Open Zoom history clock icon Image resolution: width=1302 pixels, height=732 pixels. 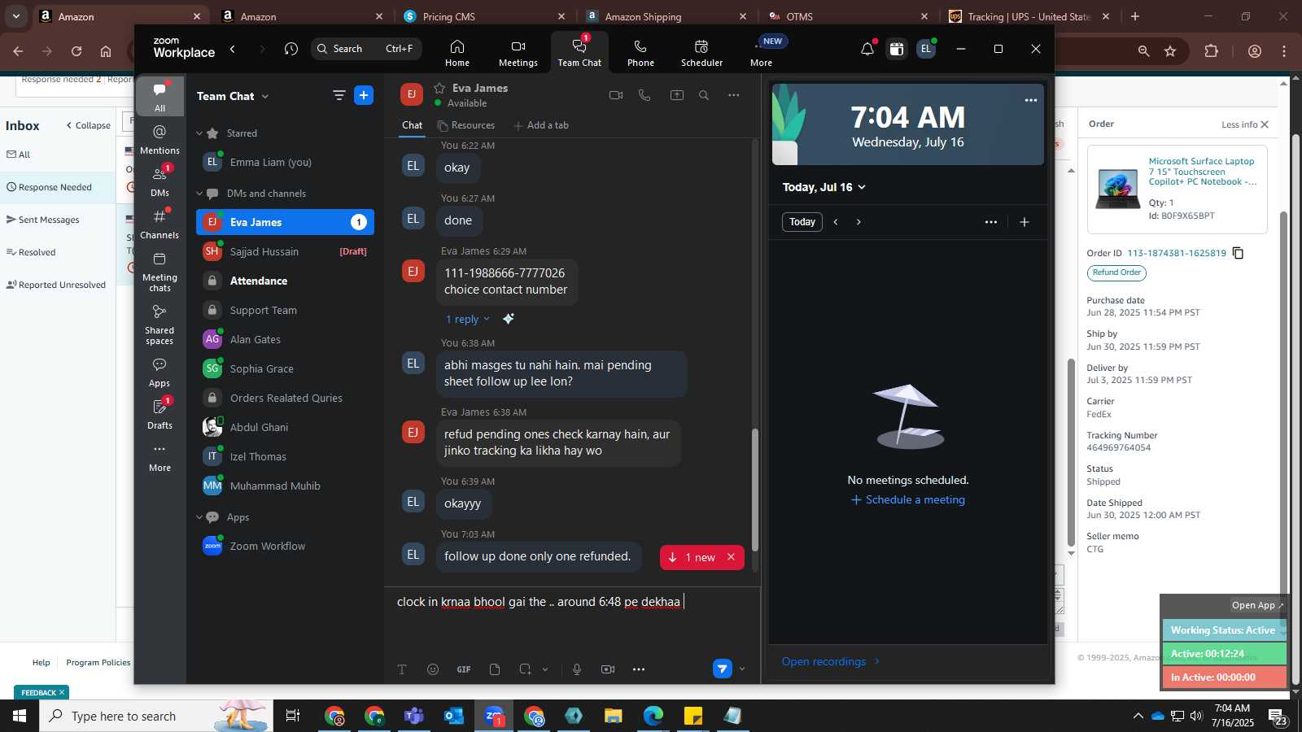(291, 49)
